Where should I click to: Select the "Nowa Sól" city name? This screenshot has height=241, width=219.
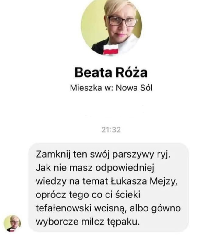click(x=134, y=88)
